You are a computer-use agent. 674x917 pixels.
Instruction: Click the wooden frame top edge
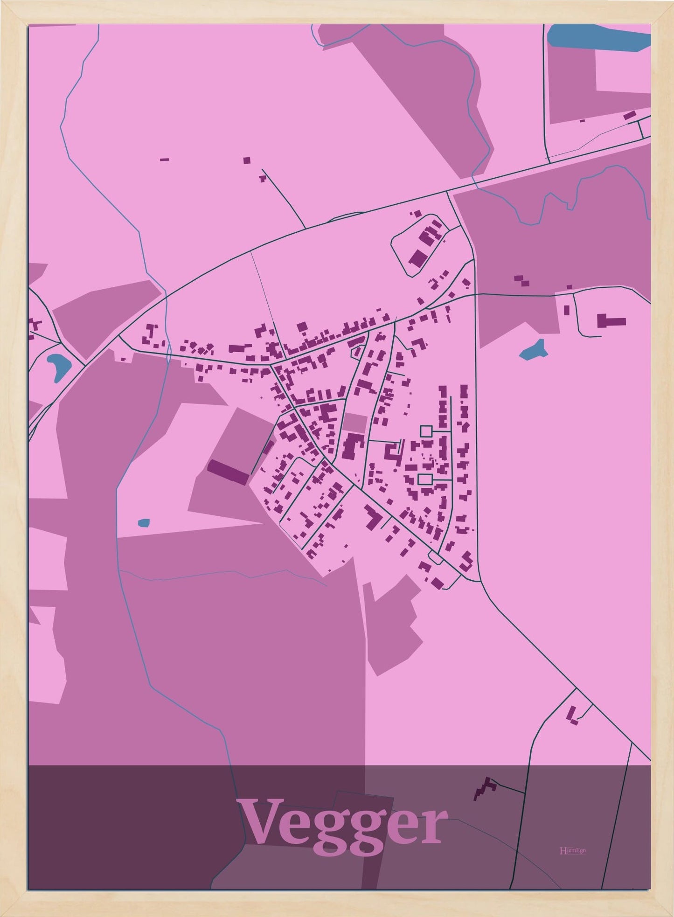click(337, 12)
